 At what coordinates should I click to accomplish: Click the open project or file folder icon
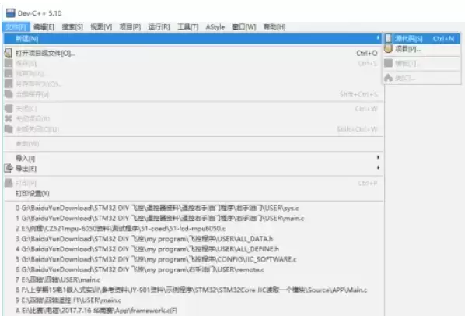(x=9, y=54)
